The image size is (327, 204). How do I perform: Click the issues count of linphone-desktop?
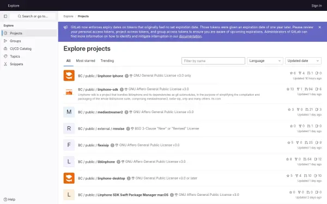pos(318,176)
